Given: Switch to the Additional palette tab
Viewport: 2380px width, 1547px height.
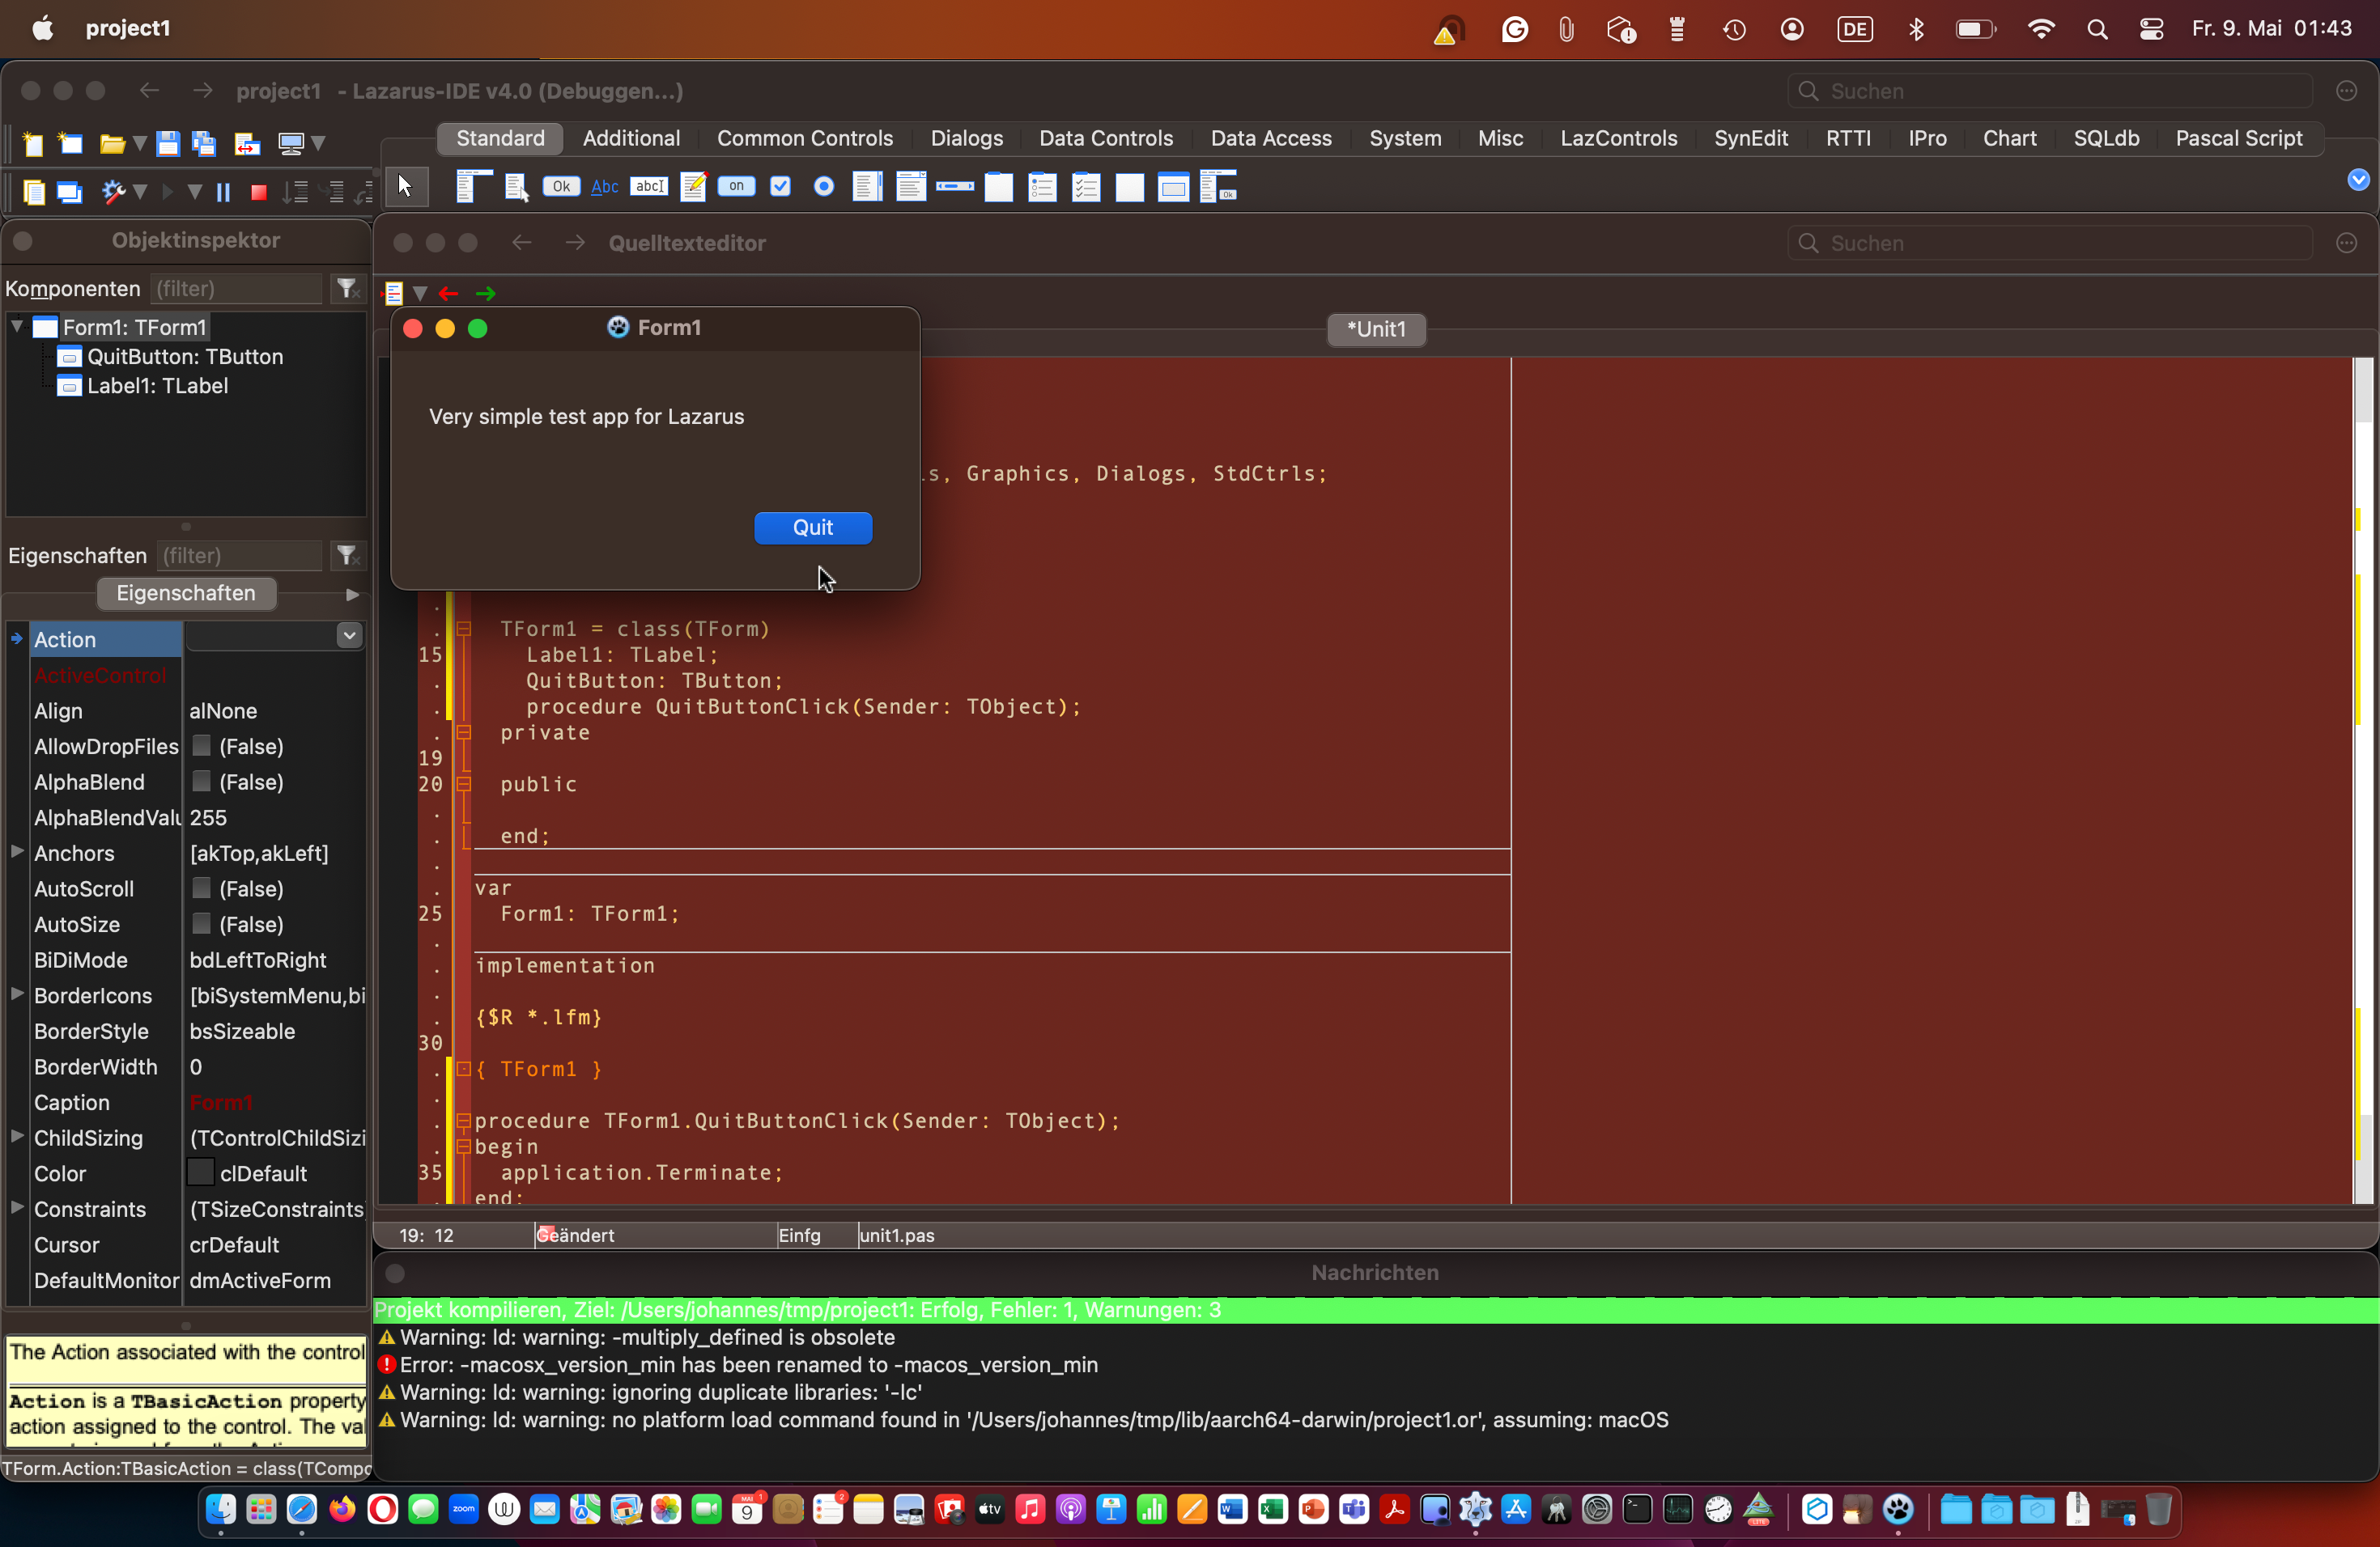Looking at the screenshot, I should [631, 138].
